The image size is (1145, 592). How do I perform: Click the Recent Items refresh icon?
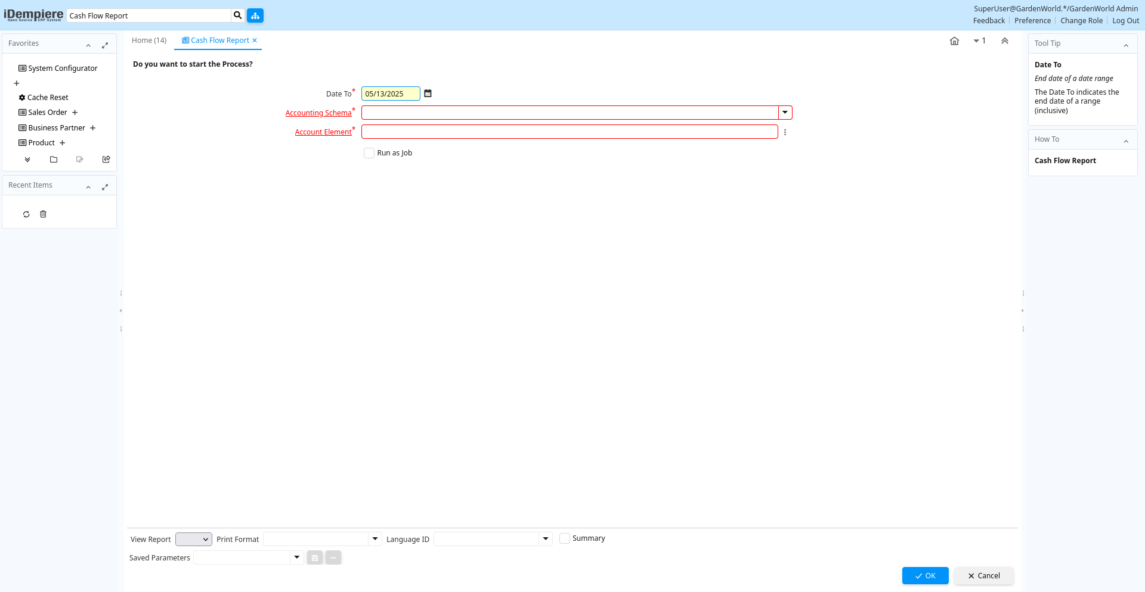point(26,214)
